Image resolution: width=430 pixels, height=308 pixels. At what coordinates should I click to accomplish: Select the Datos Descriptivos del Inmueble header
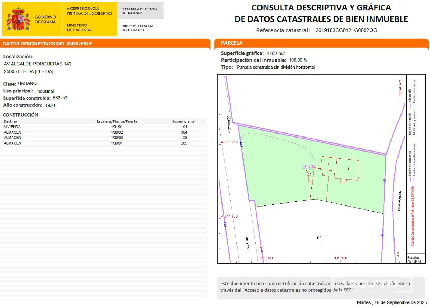tap(47, 44)
